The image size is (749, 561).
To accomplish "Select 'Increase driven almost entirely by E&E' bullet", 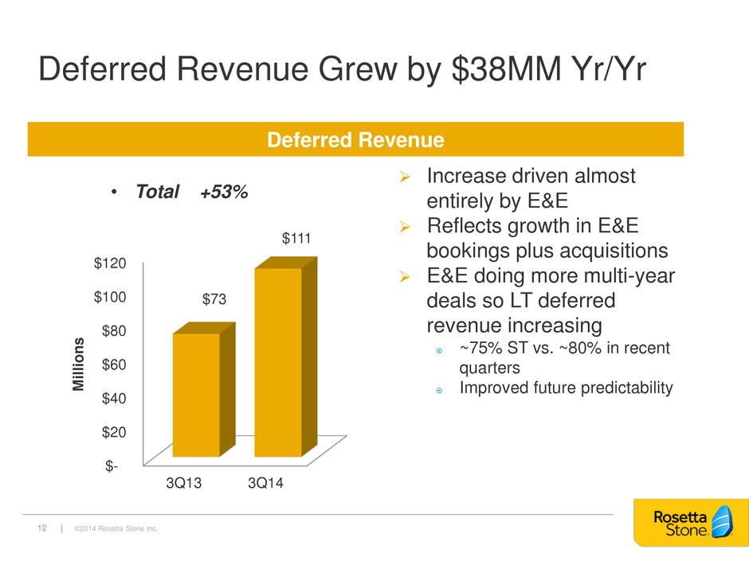I will click(x=531, y=189).
